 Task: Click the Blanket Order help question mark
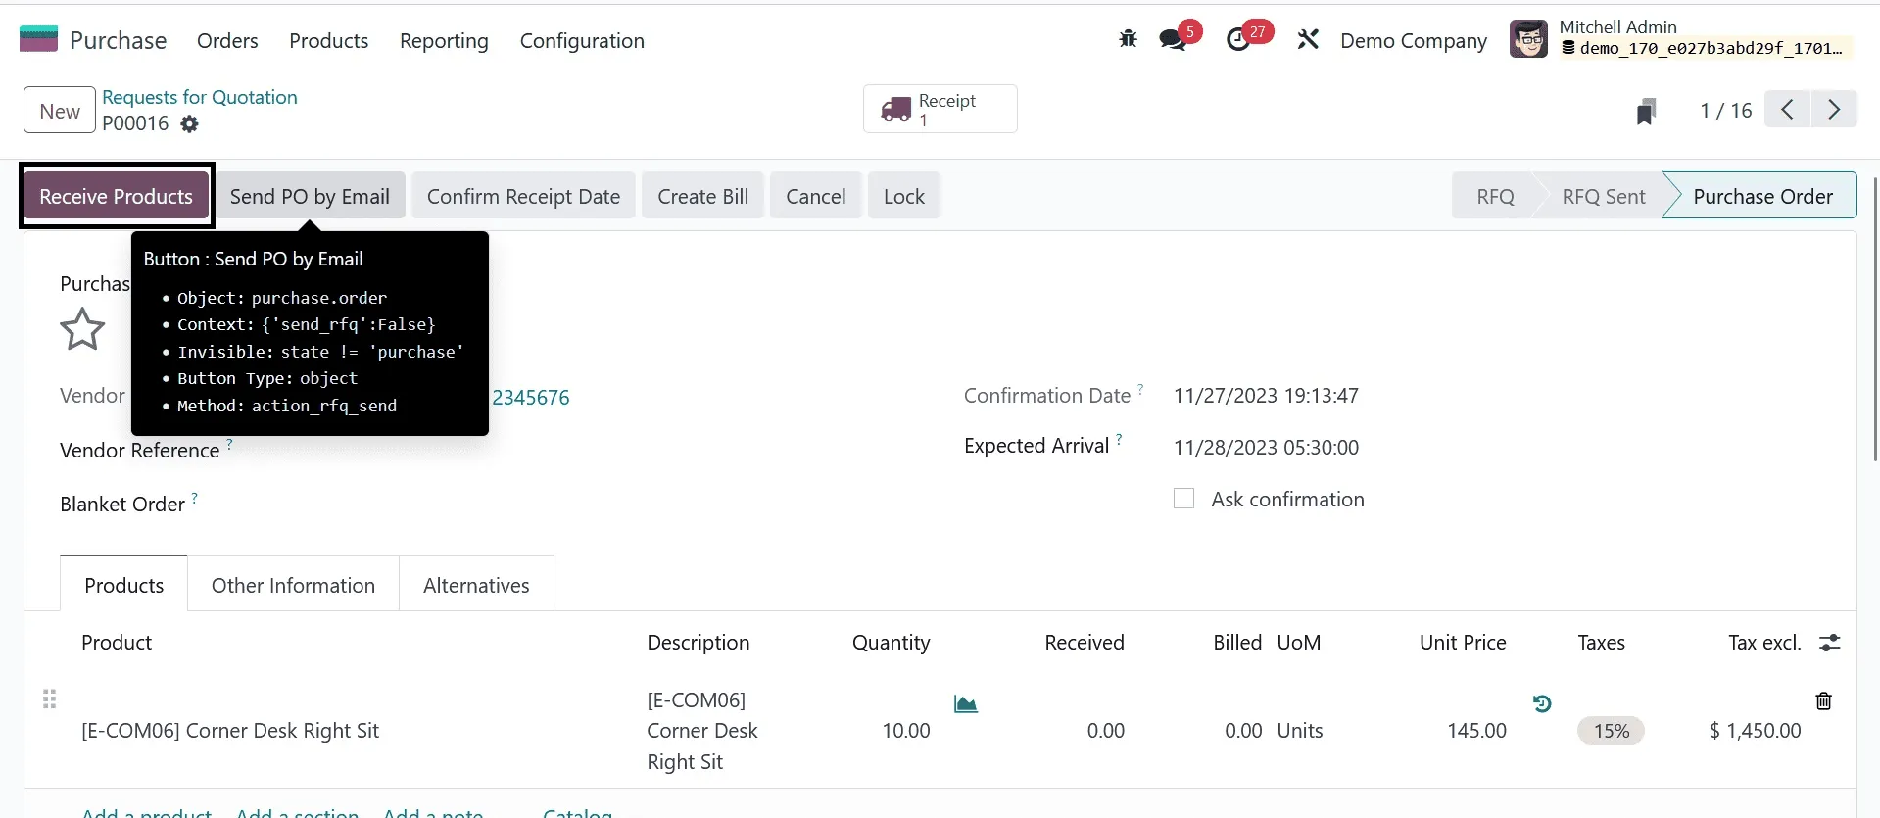point(195,497)
